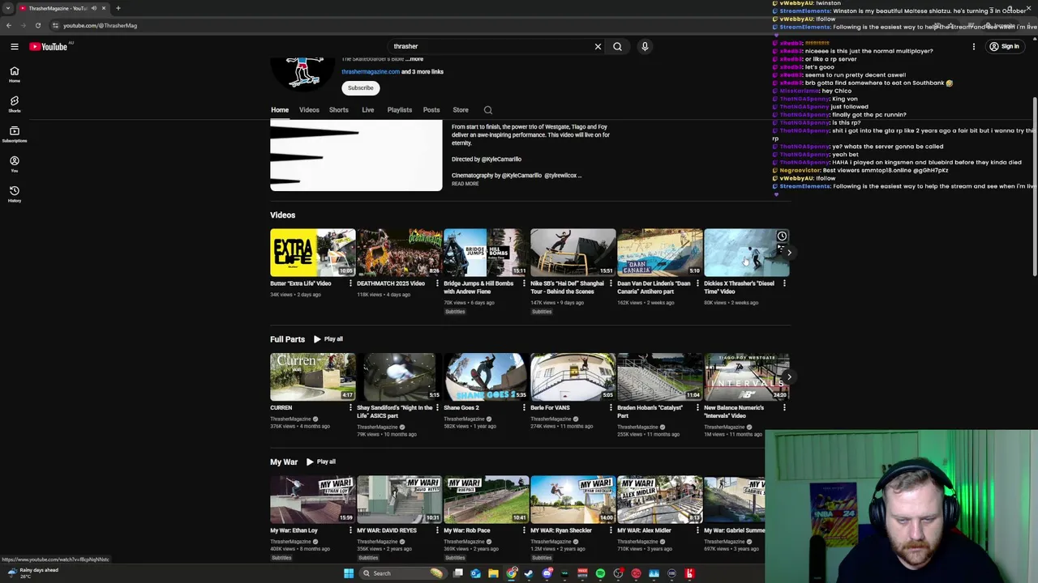Clear the search box with X
The width and height of the screenshot is (1038, 583).
point(598,46)
